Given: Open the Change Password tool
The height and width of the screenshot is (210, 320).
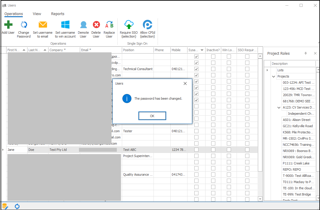Looking at the screenshot, I should click(x=24, y=25).
